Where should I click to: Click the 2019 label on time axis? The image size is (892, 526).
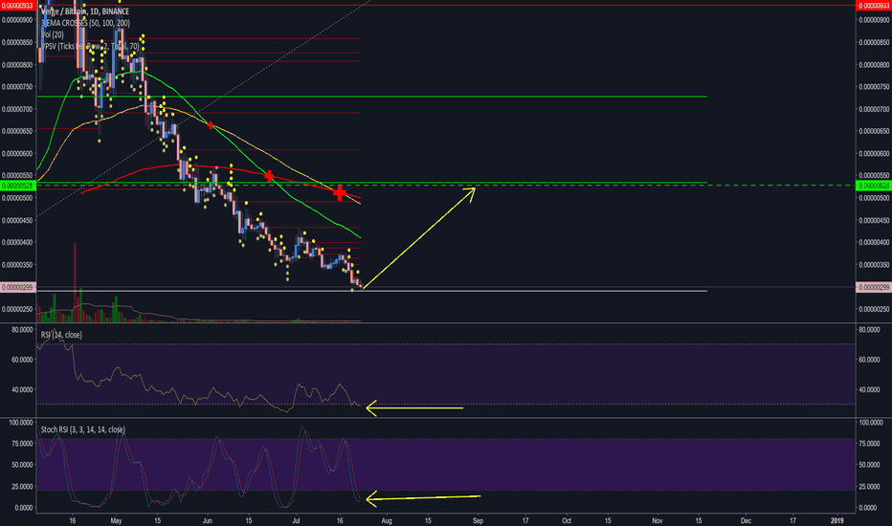point(836,520)
